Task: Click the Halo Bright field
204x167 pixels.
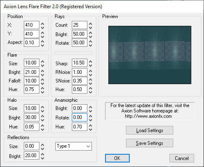Action: (x=32, y=117)
